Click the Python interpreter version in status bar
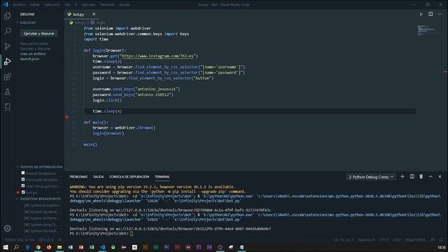The height and width of the screenshot is (252, 448). coord(20,239)
